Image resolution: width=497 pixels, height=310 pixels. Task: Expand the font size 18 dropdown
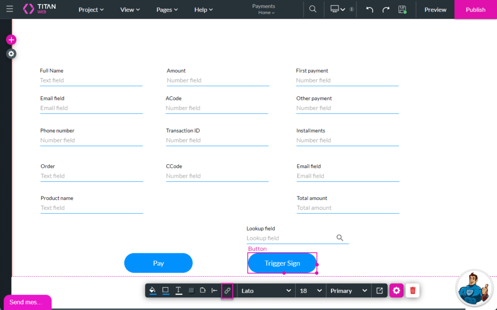click(311, 291)
